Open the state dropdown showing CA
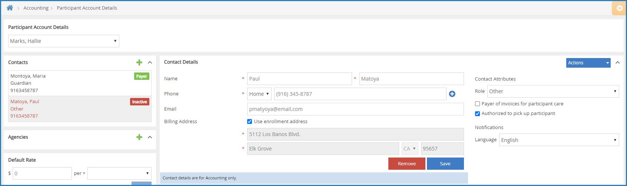Image resolution: width=627 pixels, height=186 pixels. (x=410, y=149)
